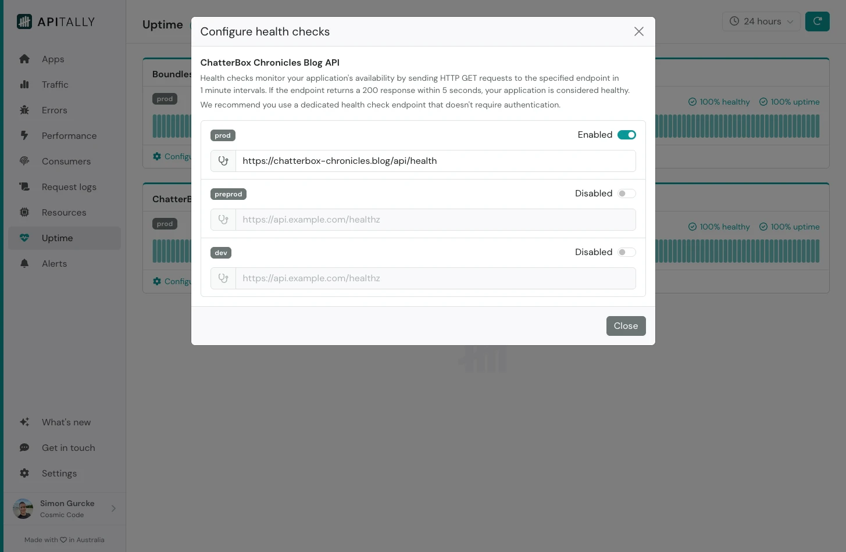Open Settings via the gear icon
The width and height of the screenshot is (846, 552).
24,473
